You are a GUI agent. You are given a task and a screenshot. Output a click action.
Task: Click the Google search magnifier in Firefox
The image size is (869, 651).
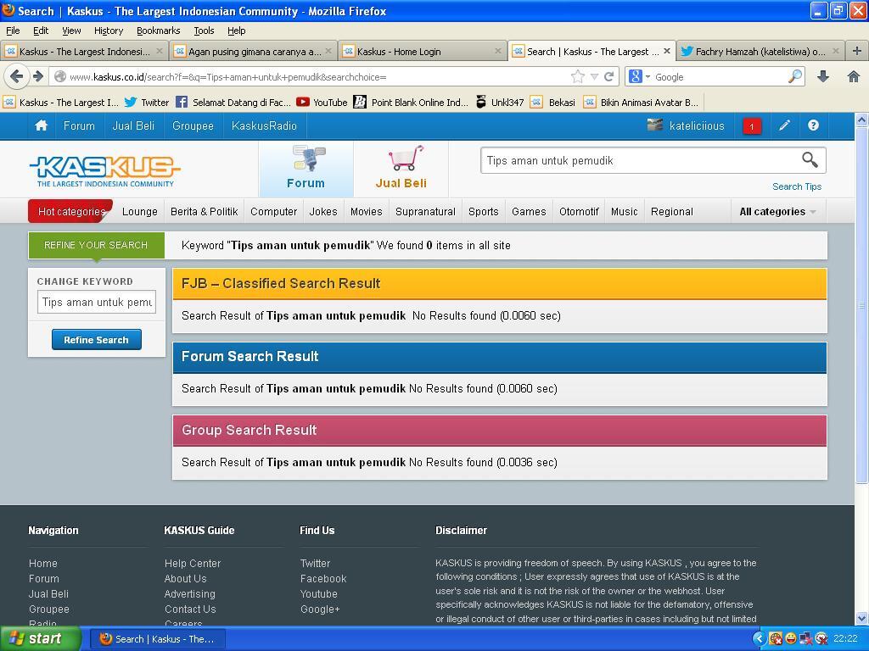coord(794,77)
